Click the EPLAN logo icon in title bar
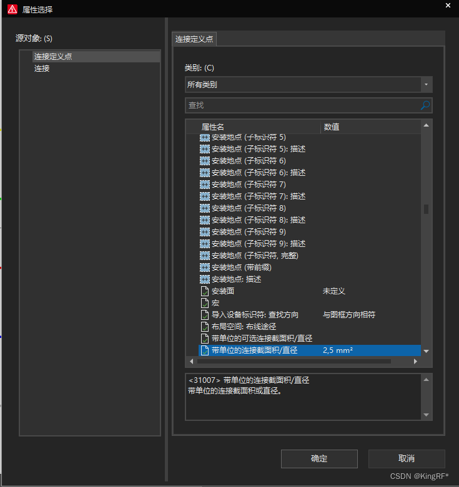This screenshot has height=487, width=459. pos(12,9)
